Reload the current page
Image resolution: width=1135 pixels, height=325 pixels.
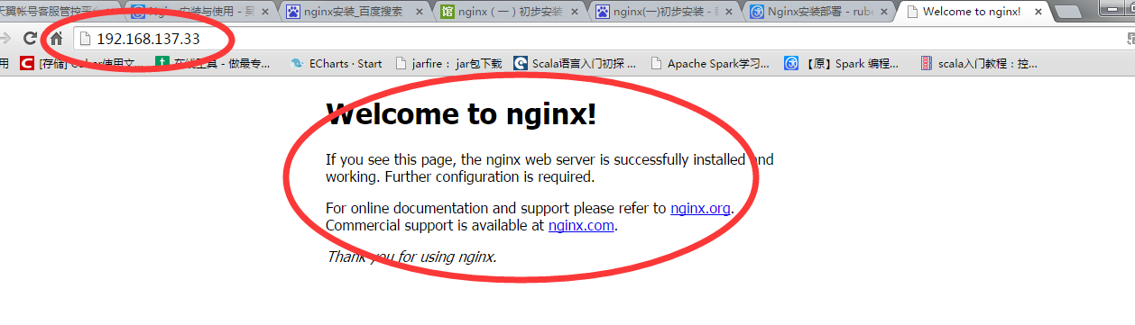[x=30, y=39]
